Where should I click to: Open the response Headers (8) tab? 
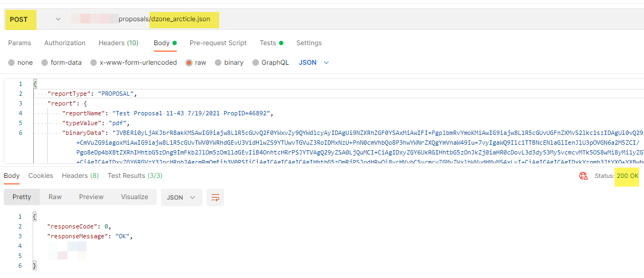pyautogui.click(x=80, y=176)
